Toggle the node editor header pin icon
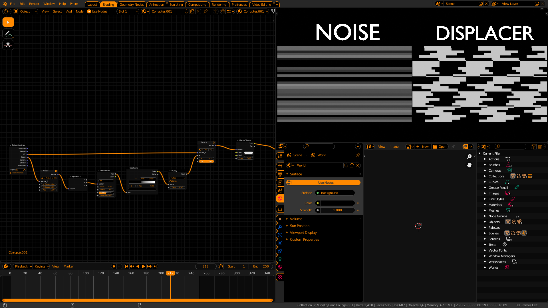Viewport: 548px width, 308px height. click(x=205, y=11)
